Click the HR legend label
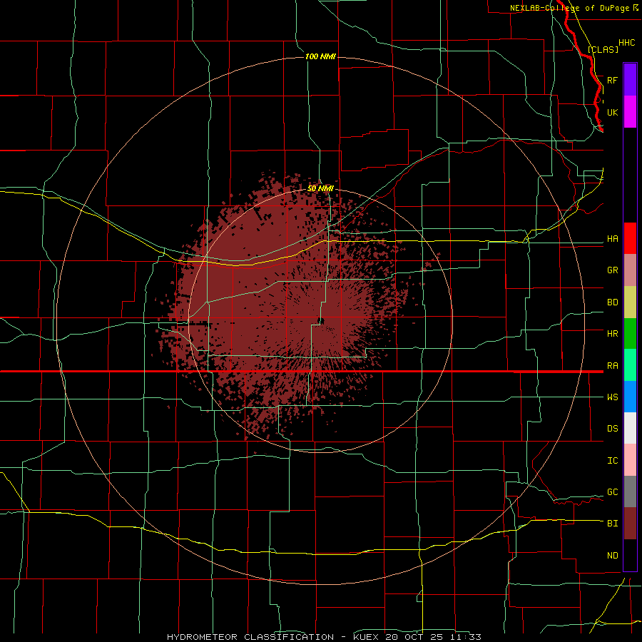 click(x=612, y=334)
